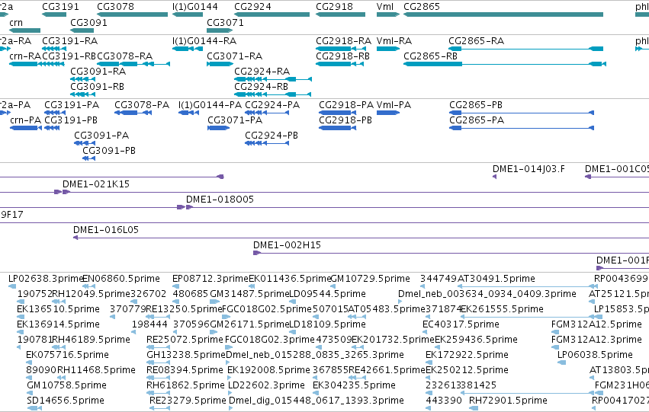The width and height of the screenshot is (649, 412).
Task: Click BAC clone DME1-014J03.F
Action: point(529,169)
